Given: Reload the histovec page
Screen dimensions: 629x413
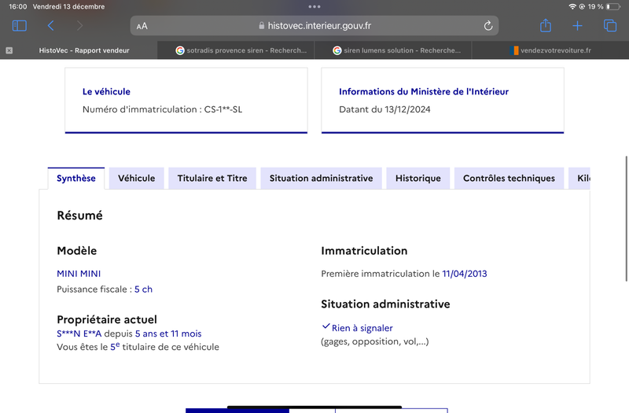Looking at the screenshot, I should click(487, 26).
